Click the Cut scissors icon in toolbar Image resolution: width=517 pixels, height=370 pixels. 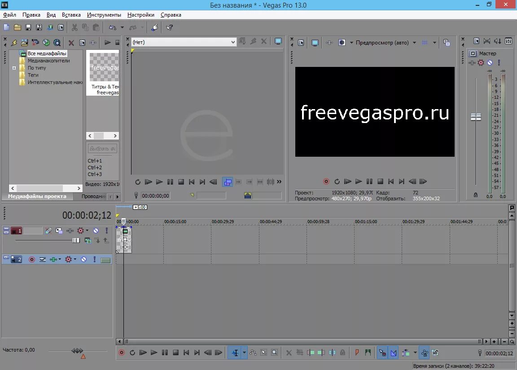(x=74, y=27)
